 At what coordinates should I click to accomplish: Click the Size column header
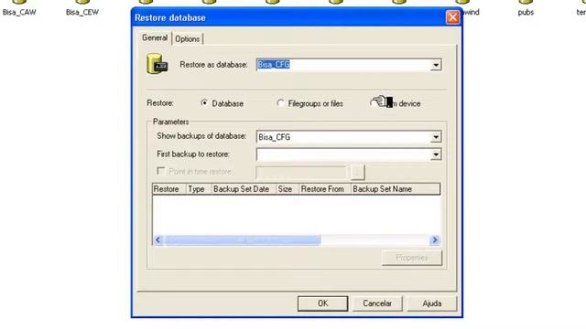point(288,189)
